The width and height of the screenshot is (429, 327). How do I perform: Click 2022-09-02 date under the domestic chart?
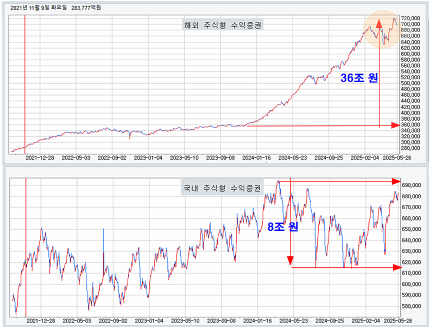(x=113, y=320)
